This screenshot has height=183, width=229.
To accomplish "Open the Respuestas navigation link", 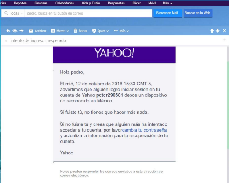I will coord(116,3).
